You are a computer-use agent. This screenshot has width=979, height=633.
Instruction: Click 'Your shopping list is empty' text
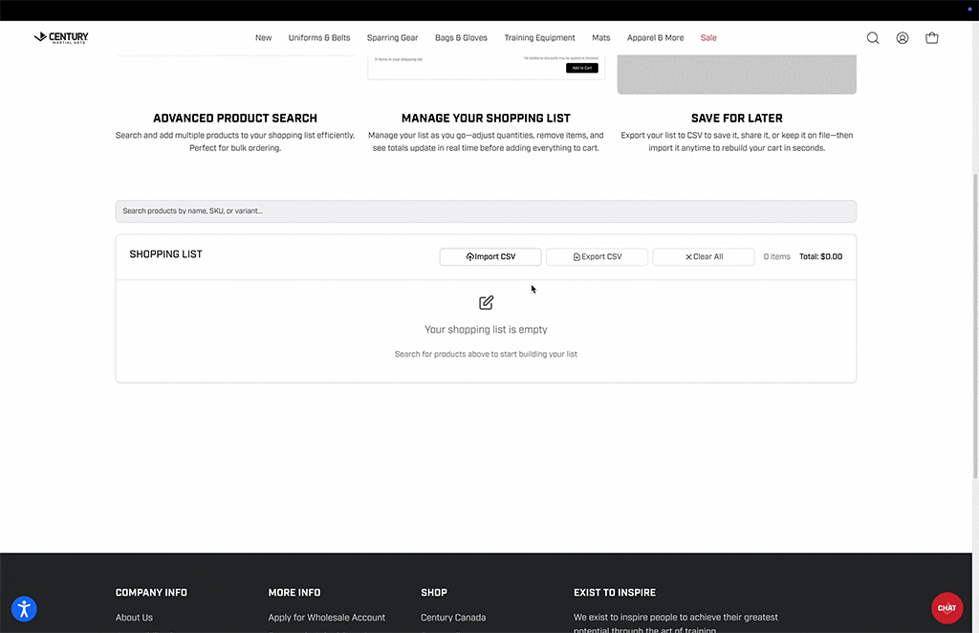(486, 330)
